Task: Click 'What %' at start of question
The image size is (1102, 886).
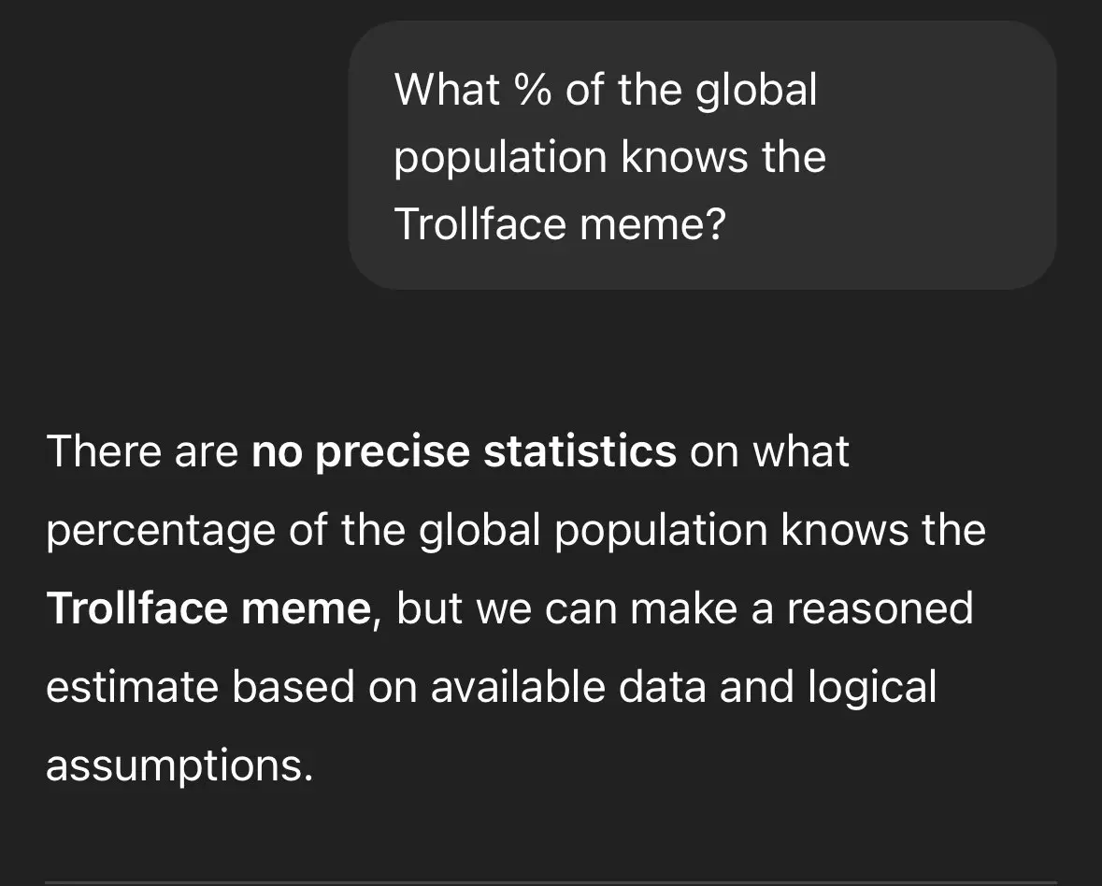Action: coord(473,90)
